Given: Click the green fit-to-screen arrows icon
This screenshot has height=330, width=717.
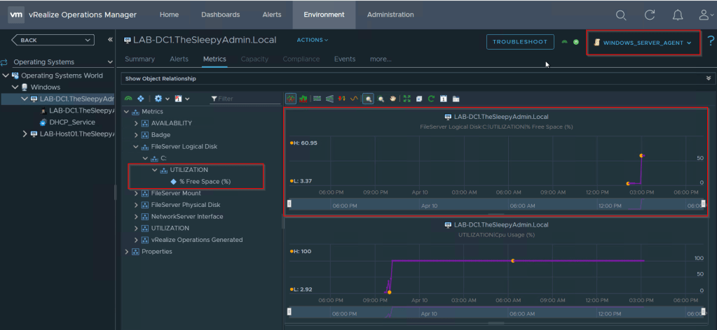Looking at the screenshot, I should point(407,99).
